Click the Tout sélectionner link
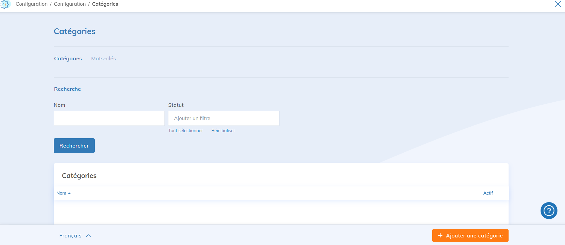This screenshot has width=565, height=245. coord(185,131)
